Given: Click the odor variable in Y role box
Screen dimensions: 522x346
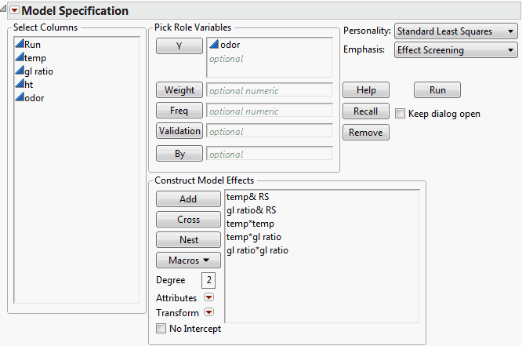Looking at the screenshot, I should tap(230, 46).
